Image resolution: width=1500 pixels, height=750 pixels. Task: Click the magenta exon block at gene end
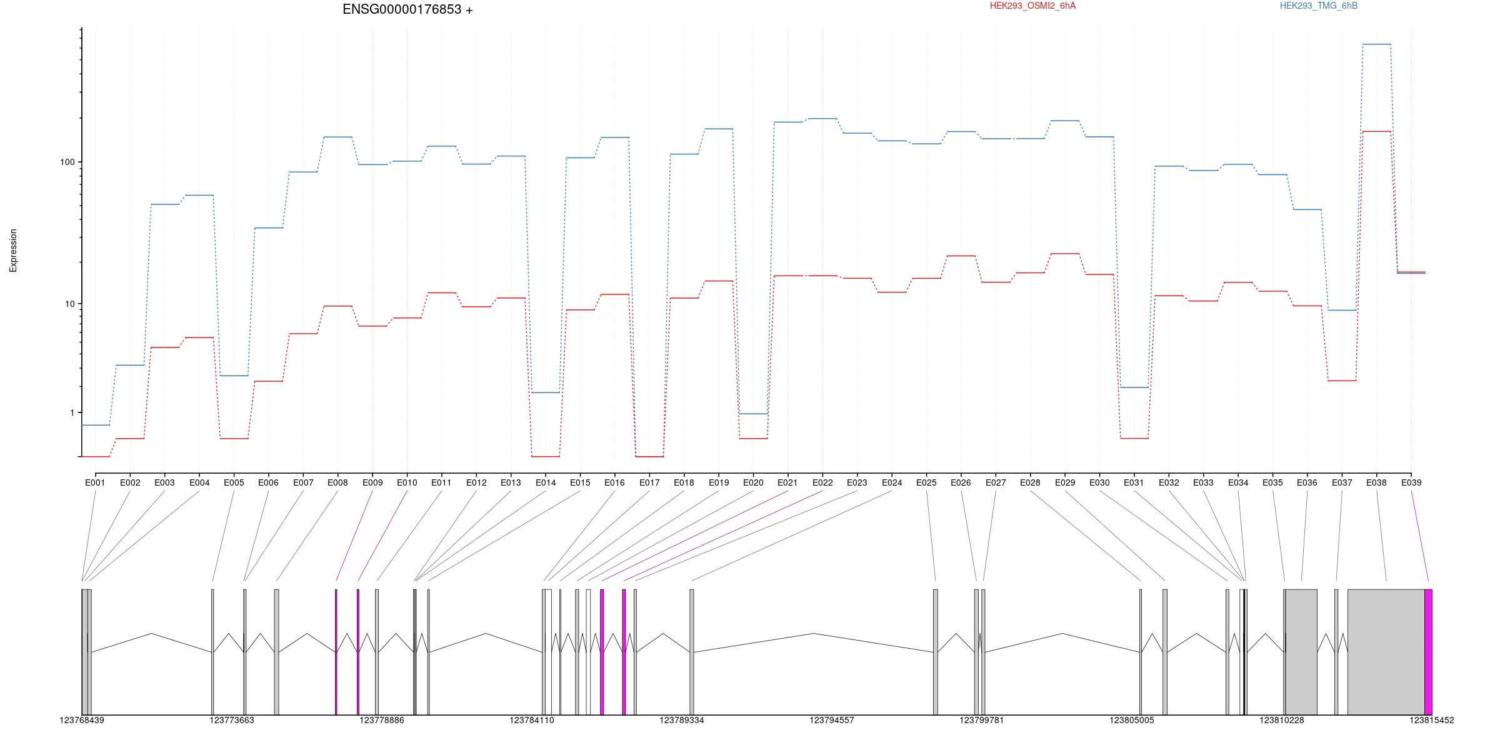(1428, 652)
